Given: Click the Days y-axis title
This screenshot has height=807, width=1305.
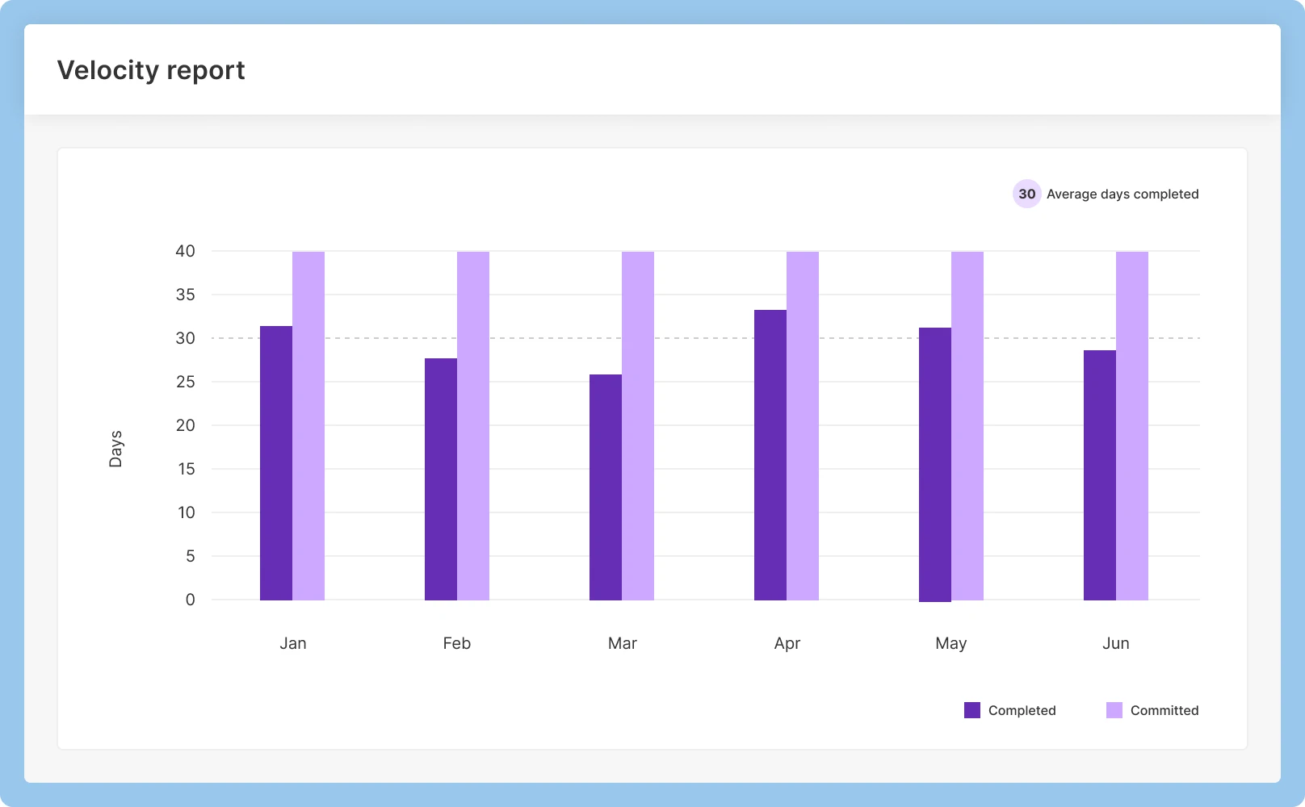Looking at the screenshot, I should coord(115,449).
